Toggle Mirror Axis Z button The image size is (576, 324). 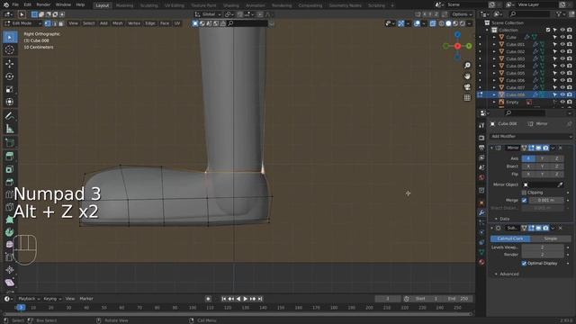point(556,158)
